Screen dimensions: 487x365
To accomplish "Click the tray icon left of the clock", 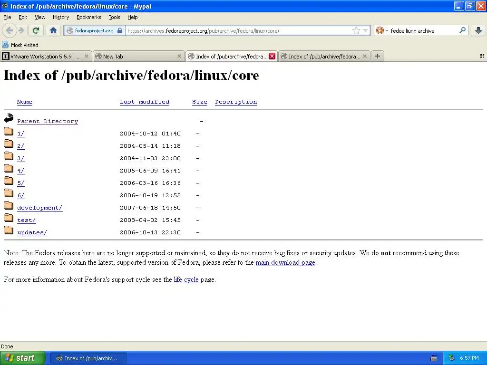I will (452, 358).
